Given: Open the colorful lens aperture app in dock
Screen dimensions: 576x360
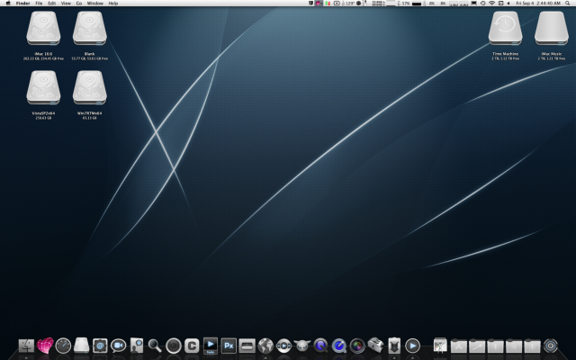Looking at the screenshot, I should 357,346.
